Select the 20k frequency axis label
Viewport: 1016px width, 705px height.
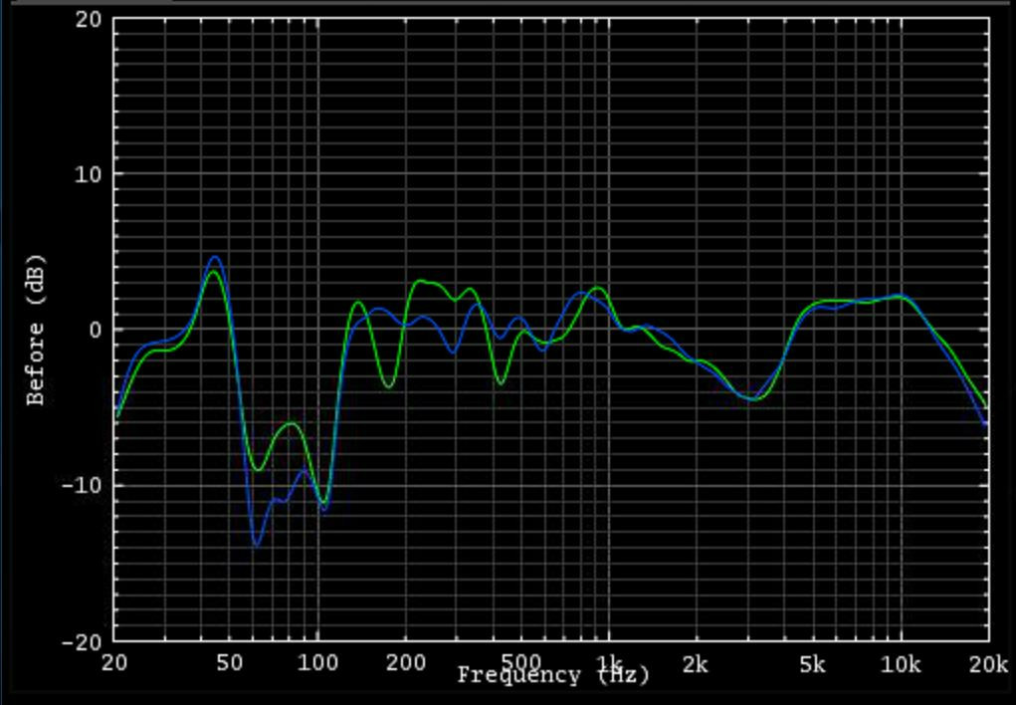pyautogui.click(x=987, y=664)
